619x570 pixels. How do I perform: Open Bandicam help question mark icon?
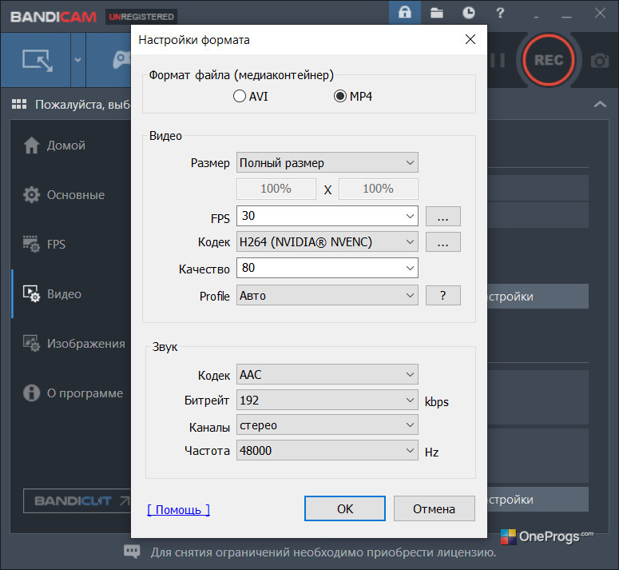coord(500,13)
